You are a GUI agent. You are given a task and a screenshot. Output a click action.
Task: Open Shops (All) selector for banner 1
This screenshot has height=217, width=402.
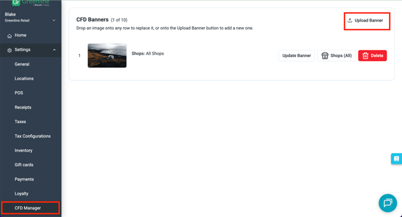(337, 56)
